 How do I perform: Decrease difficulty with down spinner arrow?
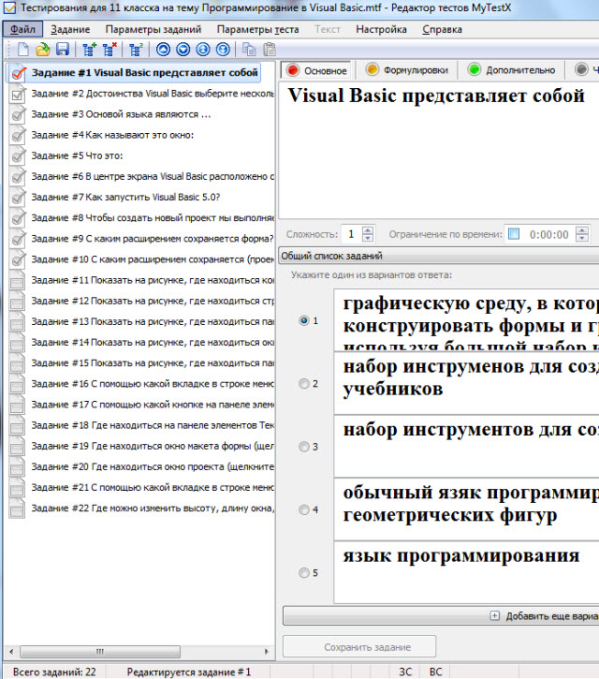(x=368, y=238)
